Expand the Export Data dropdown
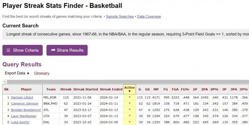This screenshot has width=249, height=125. (17, 73)
